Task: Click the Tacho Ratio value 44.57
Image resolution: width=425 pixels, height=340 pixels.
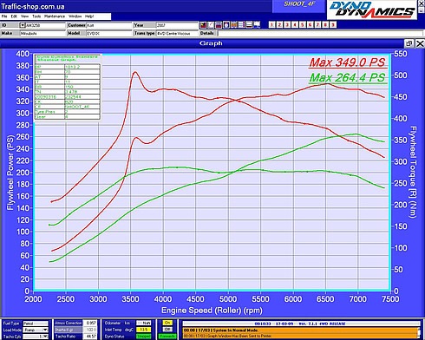Action: (x=90, y=337)
